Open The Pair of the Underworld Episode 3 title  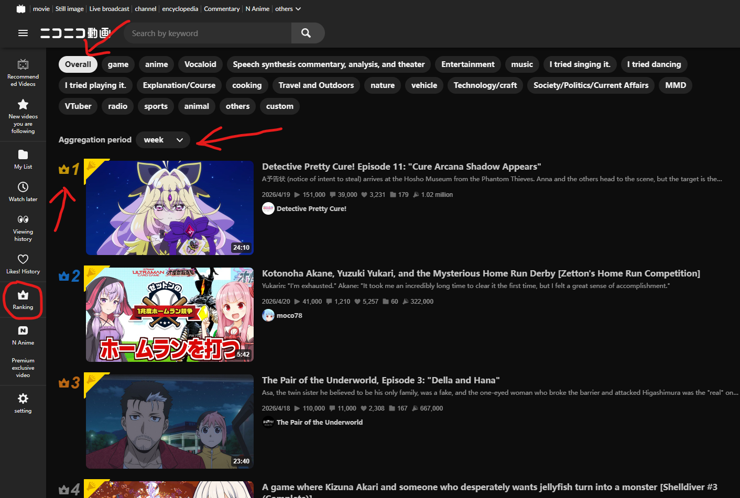point(381,380)
